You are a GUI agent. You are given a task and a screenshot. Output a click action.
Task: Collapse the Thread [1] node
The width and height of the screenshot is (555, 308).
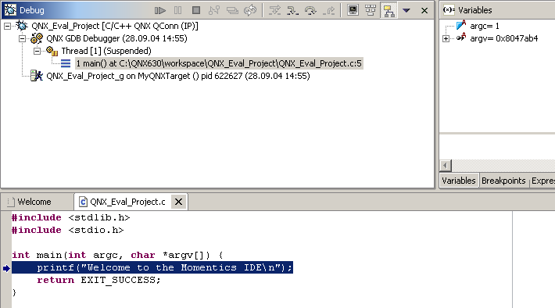point(37,52)
